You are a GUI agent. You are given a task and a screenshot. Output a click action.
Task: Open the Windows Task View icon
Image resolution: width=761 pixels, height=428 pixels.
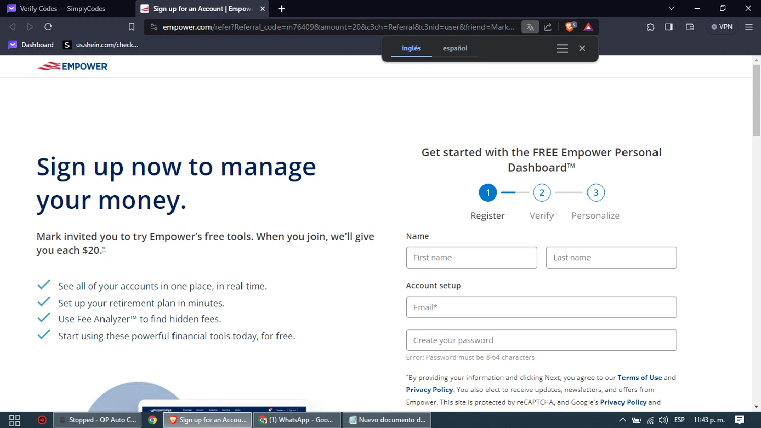pos(15,420)
